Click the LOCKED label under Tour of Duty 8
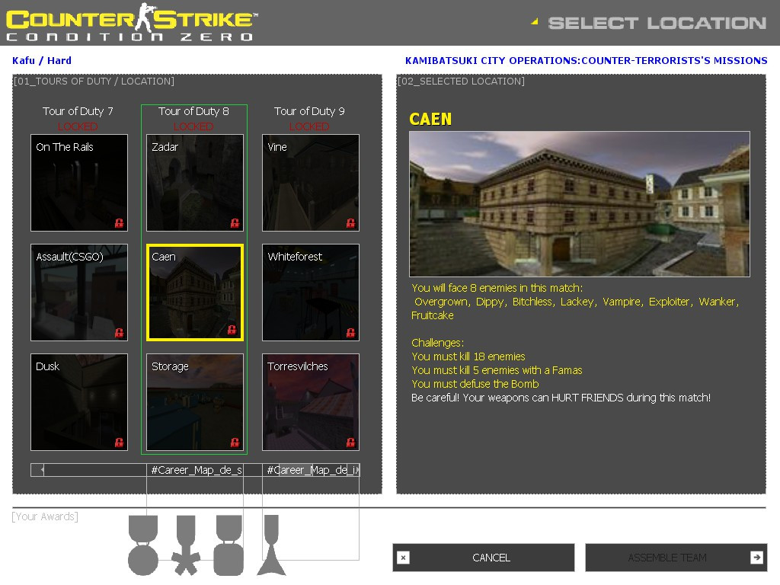Screen dimensions: 780x585 193,126
